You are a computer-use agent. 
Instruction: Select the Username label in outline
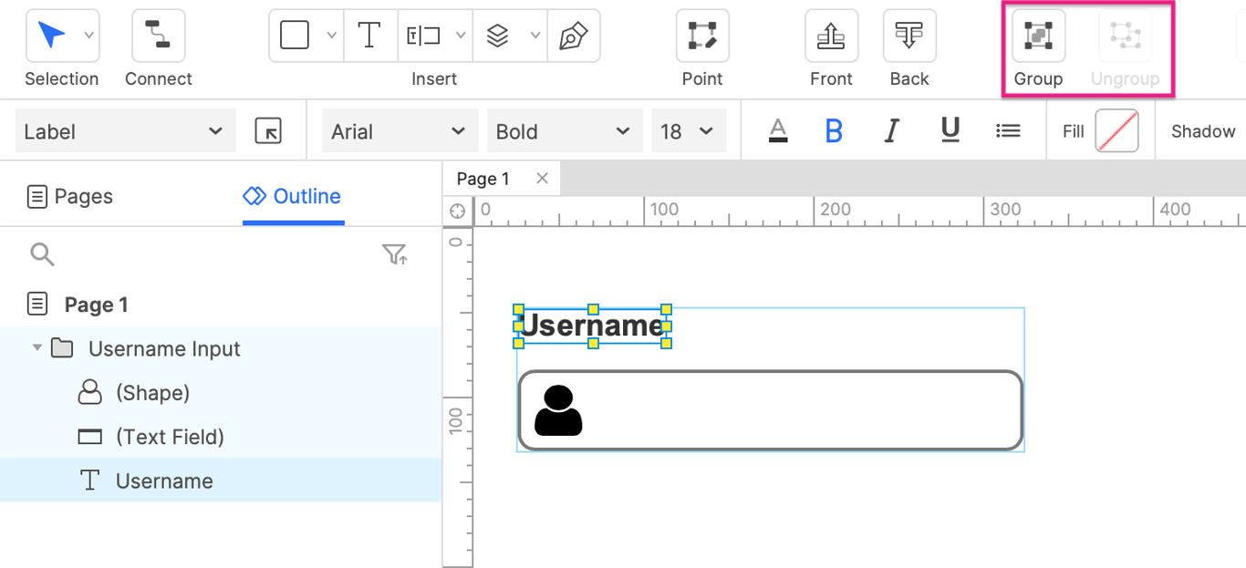click(x=221, y=480)
